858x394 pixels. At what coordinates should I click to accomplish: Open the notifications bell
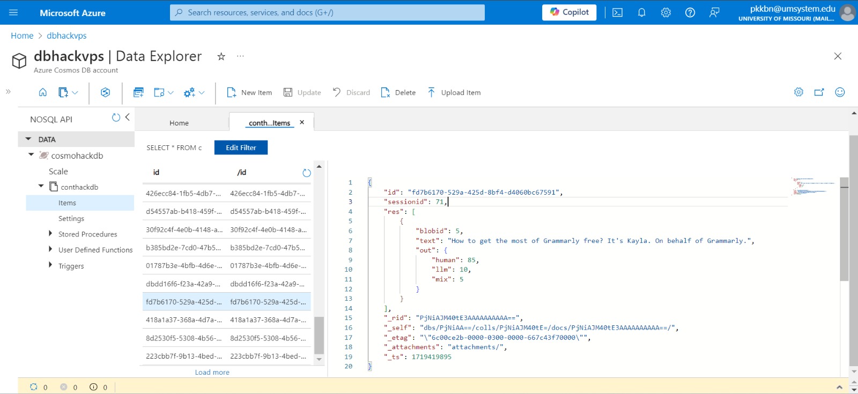[642, 12]
